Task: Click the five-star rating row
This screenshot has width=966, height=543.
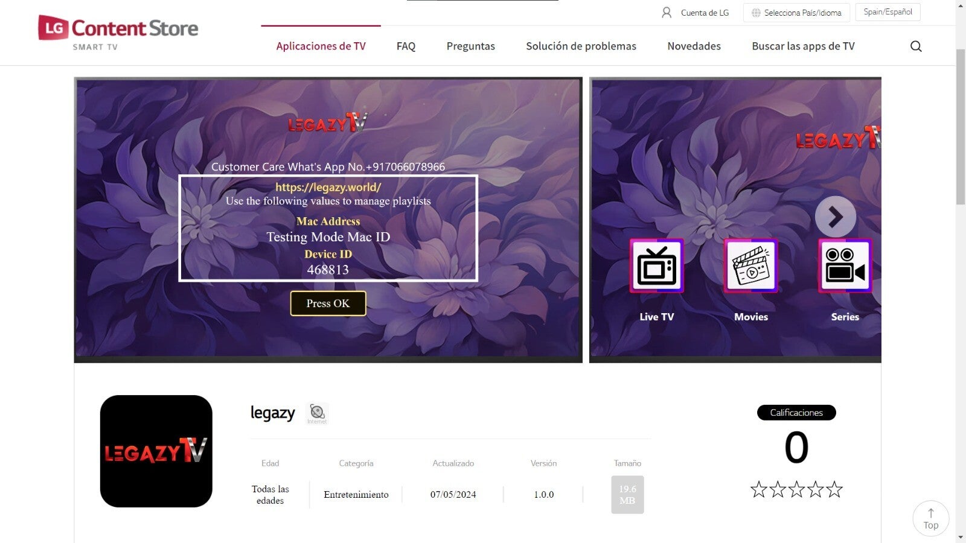Action: (x=796, y=489)
